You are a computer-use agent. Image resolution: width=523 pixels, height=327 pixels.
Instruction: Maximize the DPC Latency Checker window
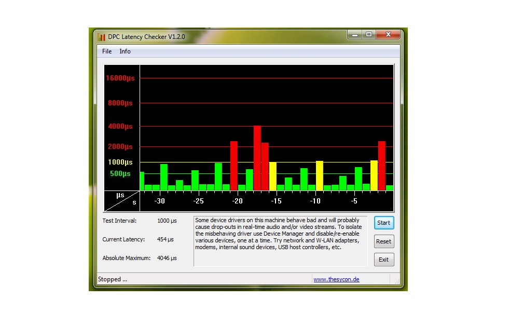click(x=368, y=34)
